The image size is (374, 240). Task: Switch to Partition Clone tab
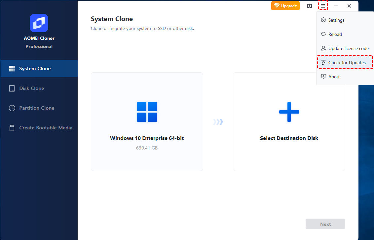pos(39,108)
